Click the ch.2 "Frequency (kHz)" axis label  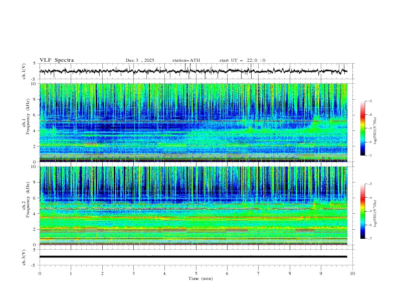[x=28, y=200]
